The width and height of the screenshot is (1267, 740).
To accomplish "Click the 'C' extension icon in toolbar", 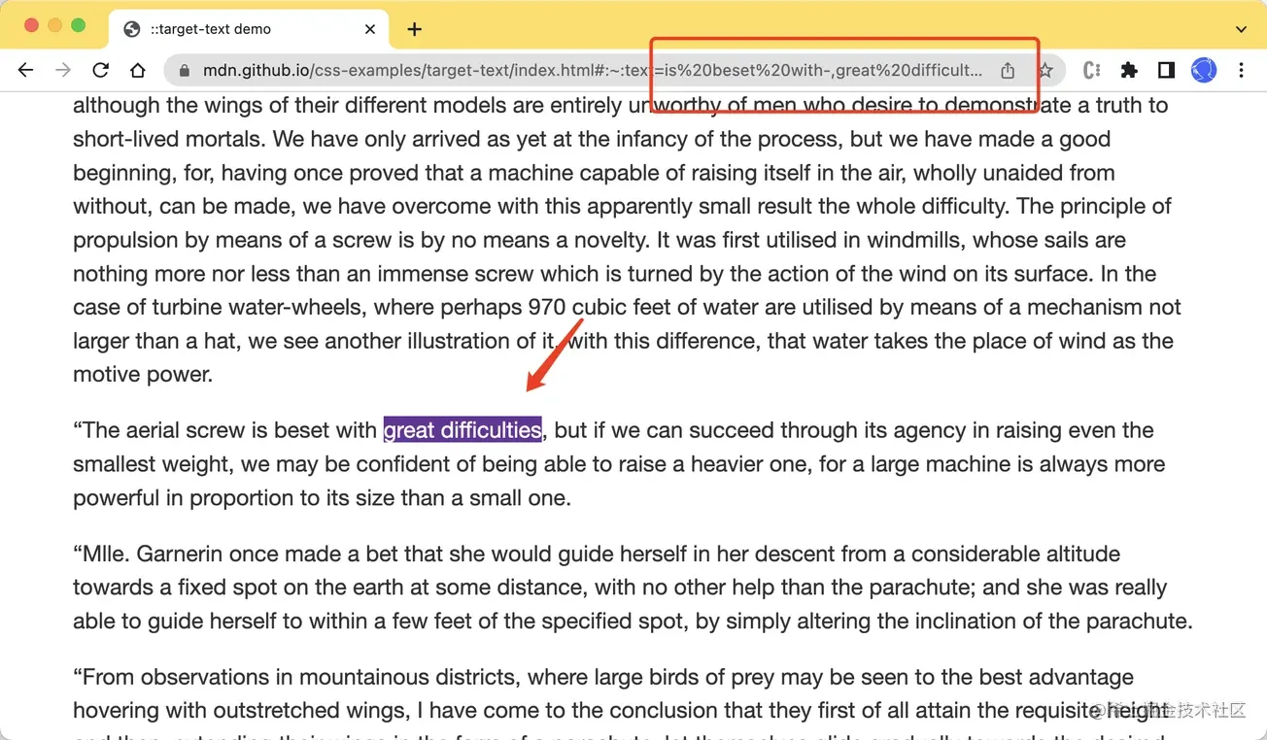I will click(x=1091, y=70).
